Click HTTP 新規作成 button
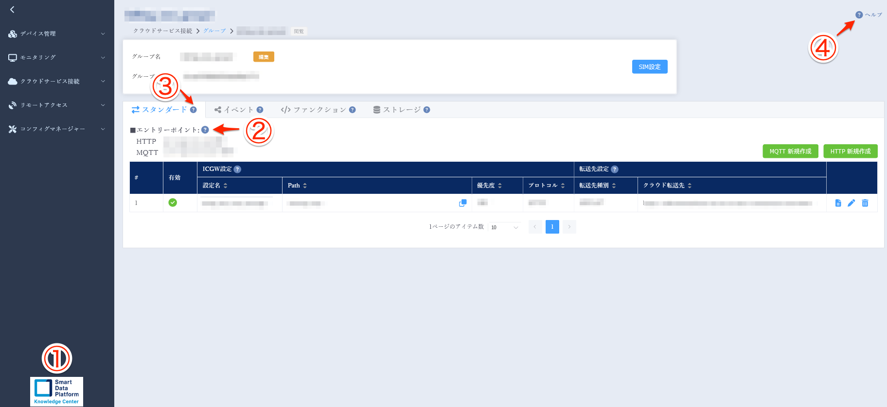Image resolution: width=887 pixels, height=407 pixels. pos(851,151)
